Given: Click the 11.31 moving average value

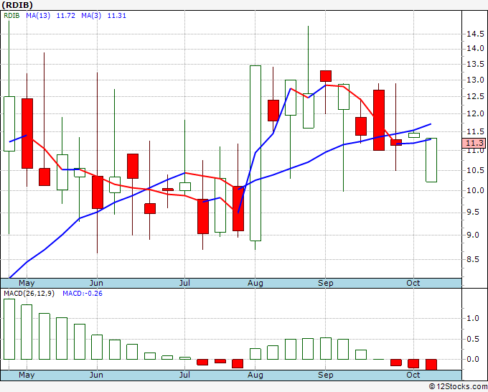Looking at the screenshot, I should (117, 16).
